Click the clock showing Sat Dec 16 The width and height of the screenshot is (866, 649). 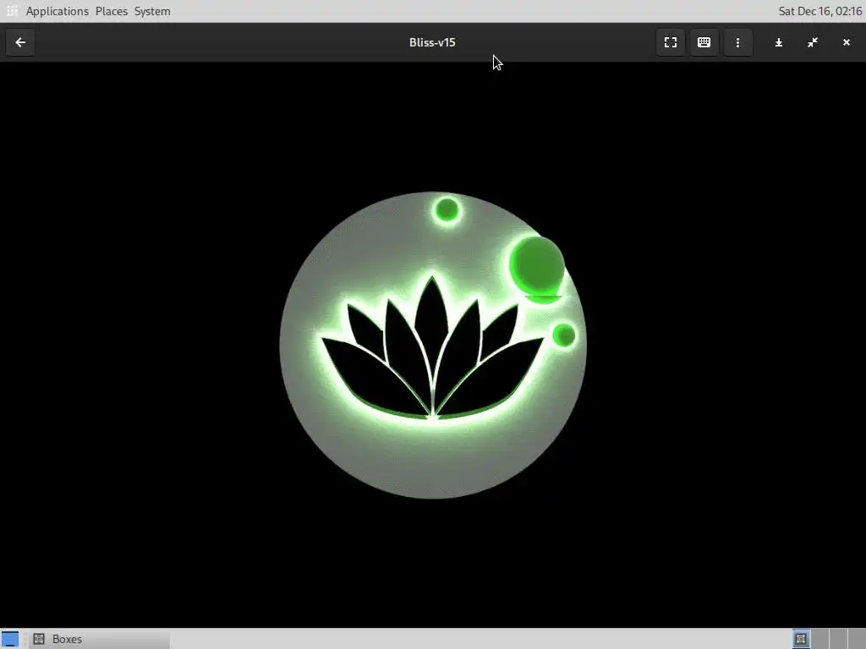coord(819,11)
